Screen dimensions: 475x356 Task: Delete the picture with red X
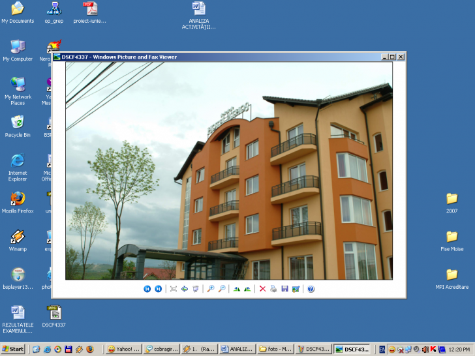point(262,289)
